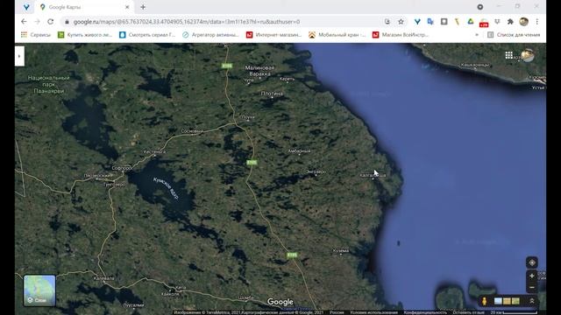Screen dimensions: 561x315
Task: Close the Google Карты tab
Action: pyautogui.click(x=127, y=7)
